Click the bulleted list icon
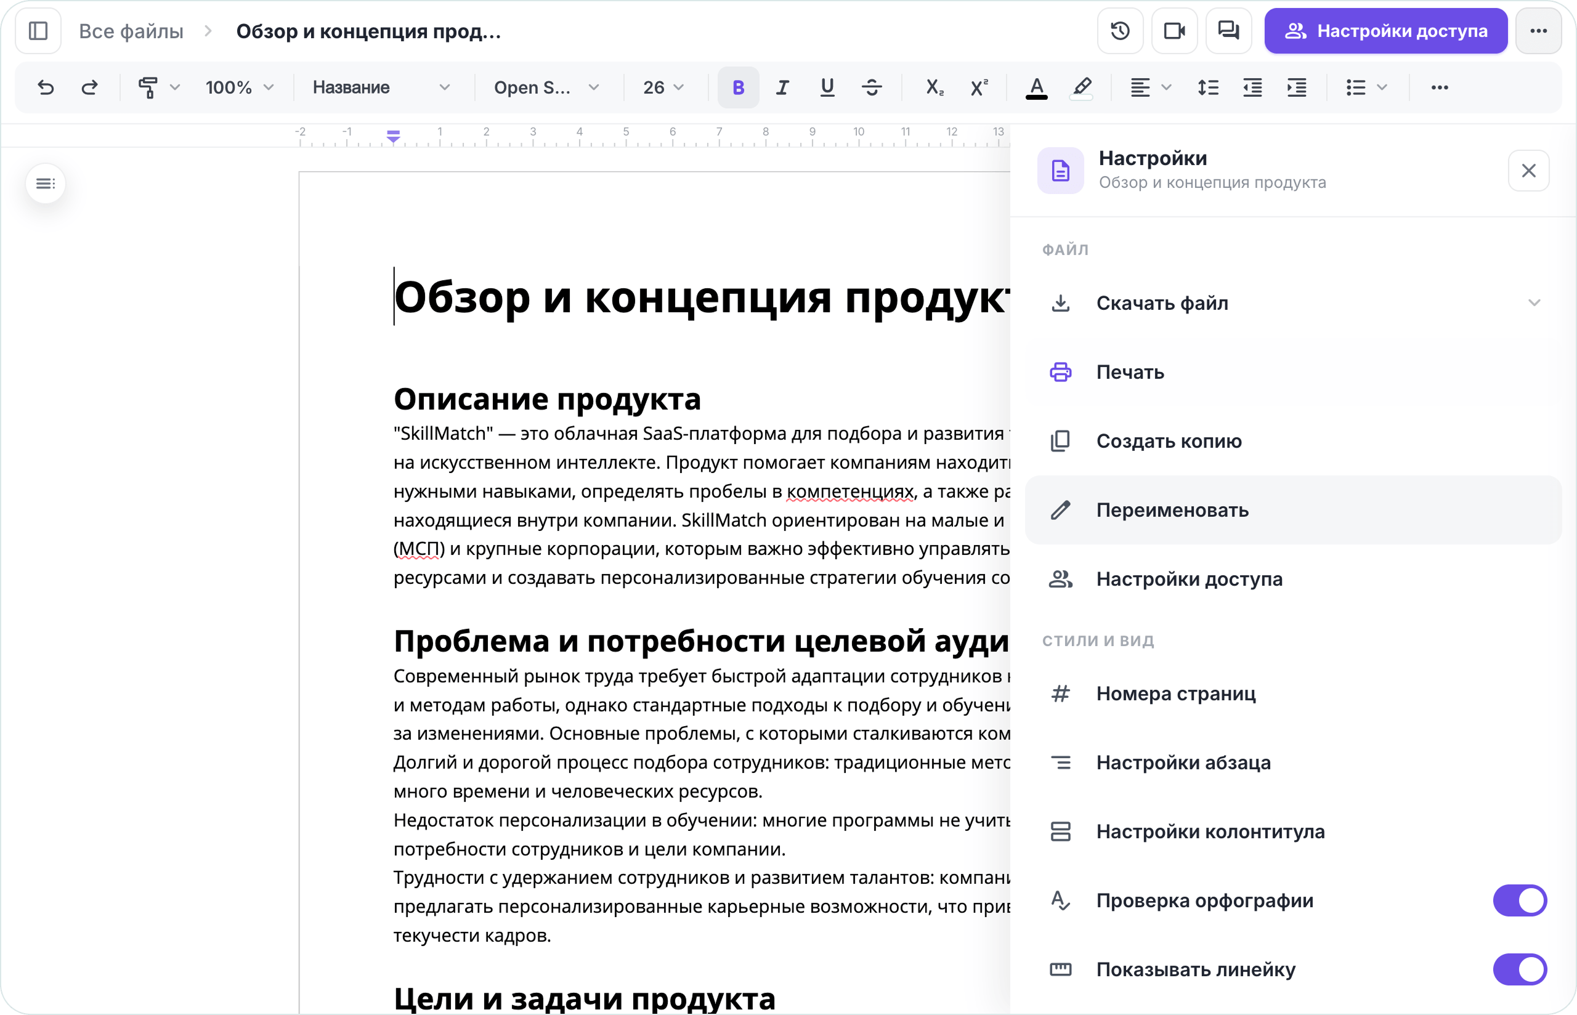Screen dimensions: 1577x1015 [x=1356, y=87]
